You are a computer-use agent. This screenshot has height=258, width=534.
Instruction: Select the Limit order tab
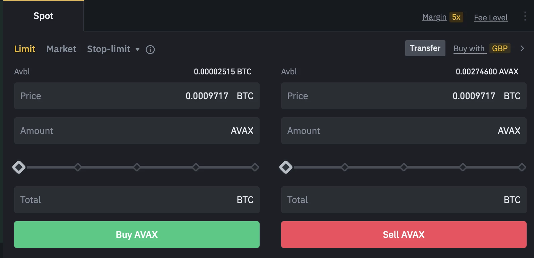pos(24,49)
